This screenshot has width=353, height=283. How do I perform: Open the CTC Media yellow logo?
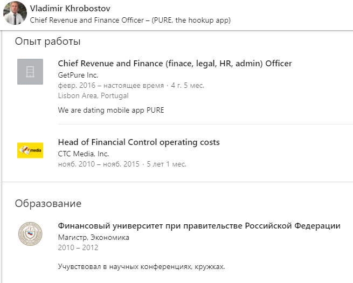30,150
